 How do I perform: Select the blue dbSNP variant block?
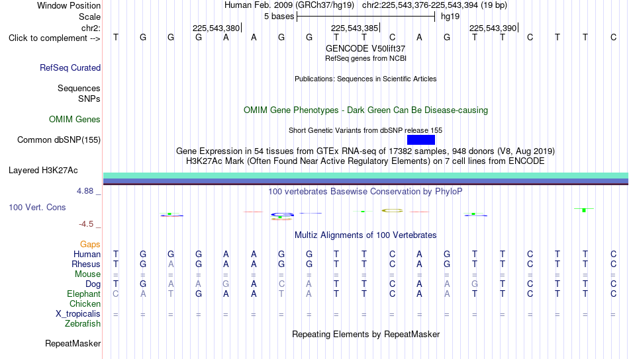tap(421, 140)
